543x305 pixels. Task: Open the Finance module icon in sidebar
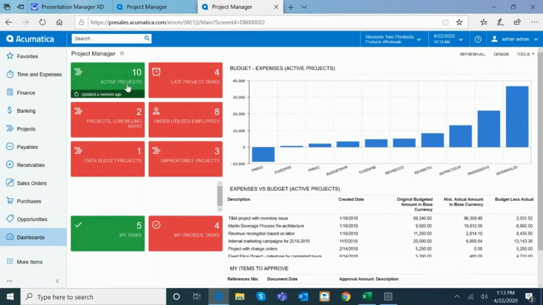click(10, 92)
